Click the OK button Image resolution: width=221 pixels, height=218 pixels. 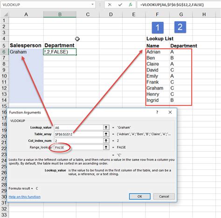tap(140, 196)
